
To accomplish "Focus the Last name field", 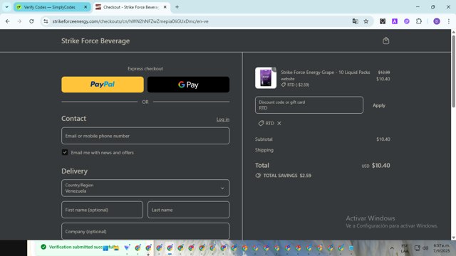I will [188, 210].
